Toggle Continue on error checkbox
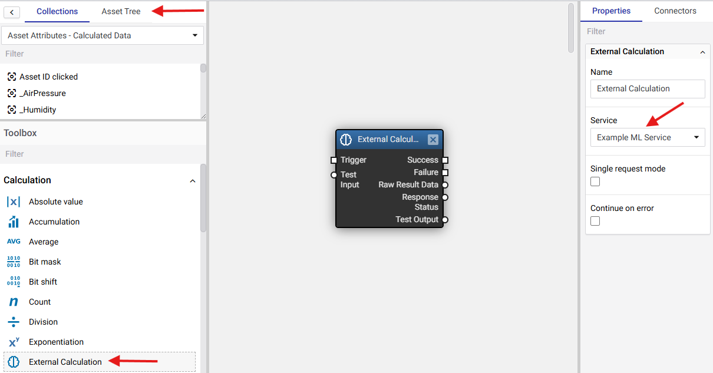 [x=595, y=221]
